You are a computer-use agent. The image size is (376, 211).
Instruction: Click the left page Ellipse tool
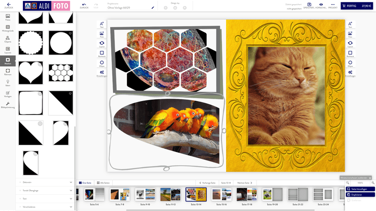click(101, 63)
